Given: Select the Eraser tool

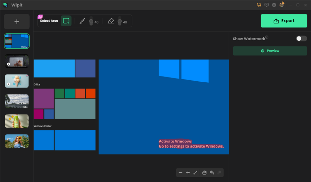Looking at the screenshot, I should point(111,21).
